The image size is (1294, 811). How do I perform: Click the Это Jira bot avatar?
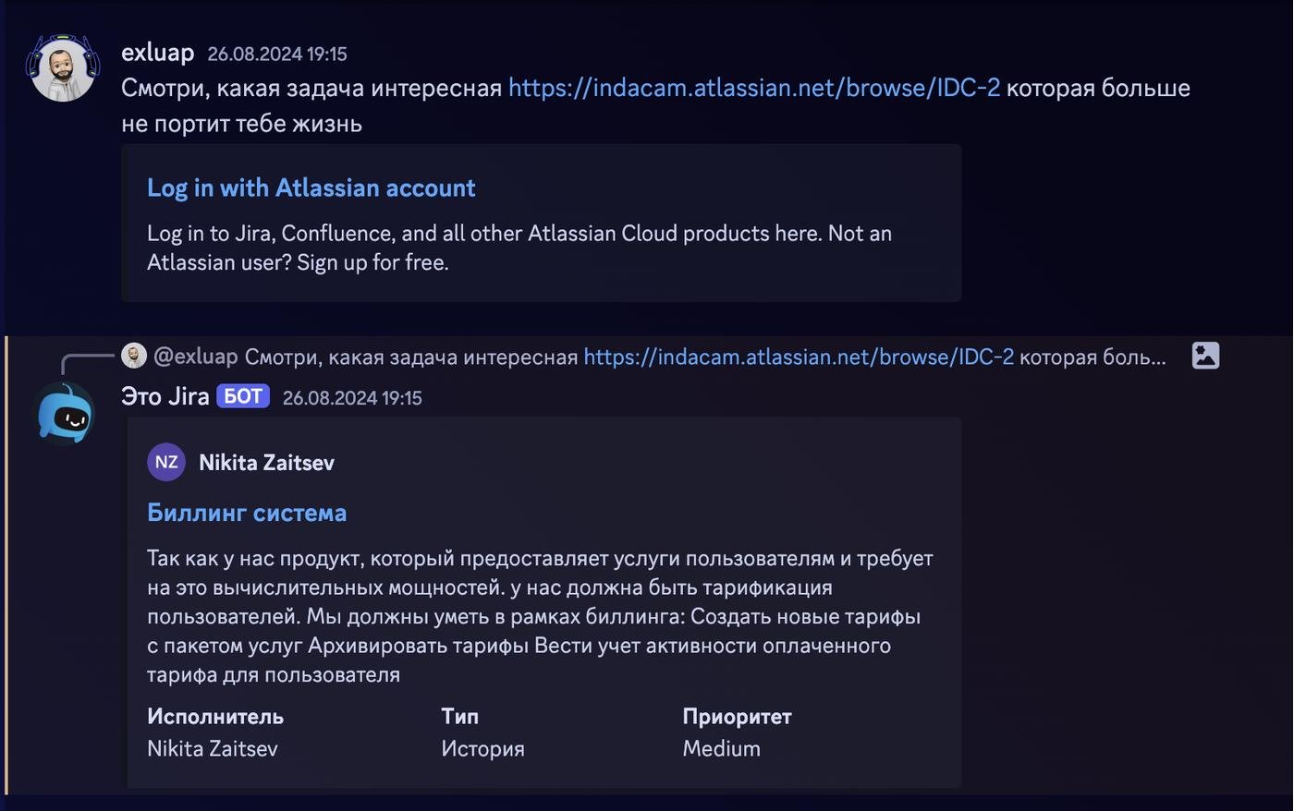[65, 414]
